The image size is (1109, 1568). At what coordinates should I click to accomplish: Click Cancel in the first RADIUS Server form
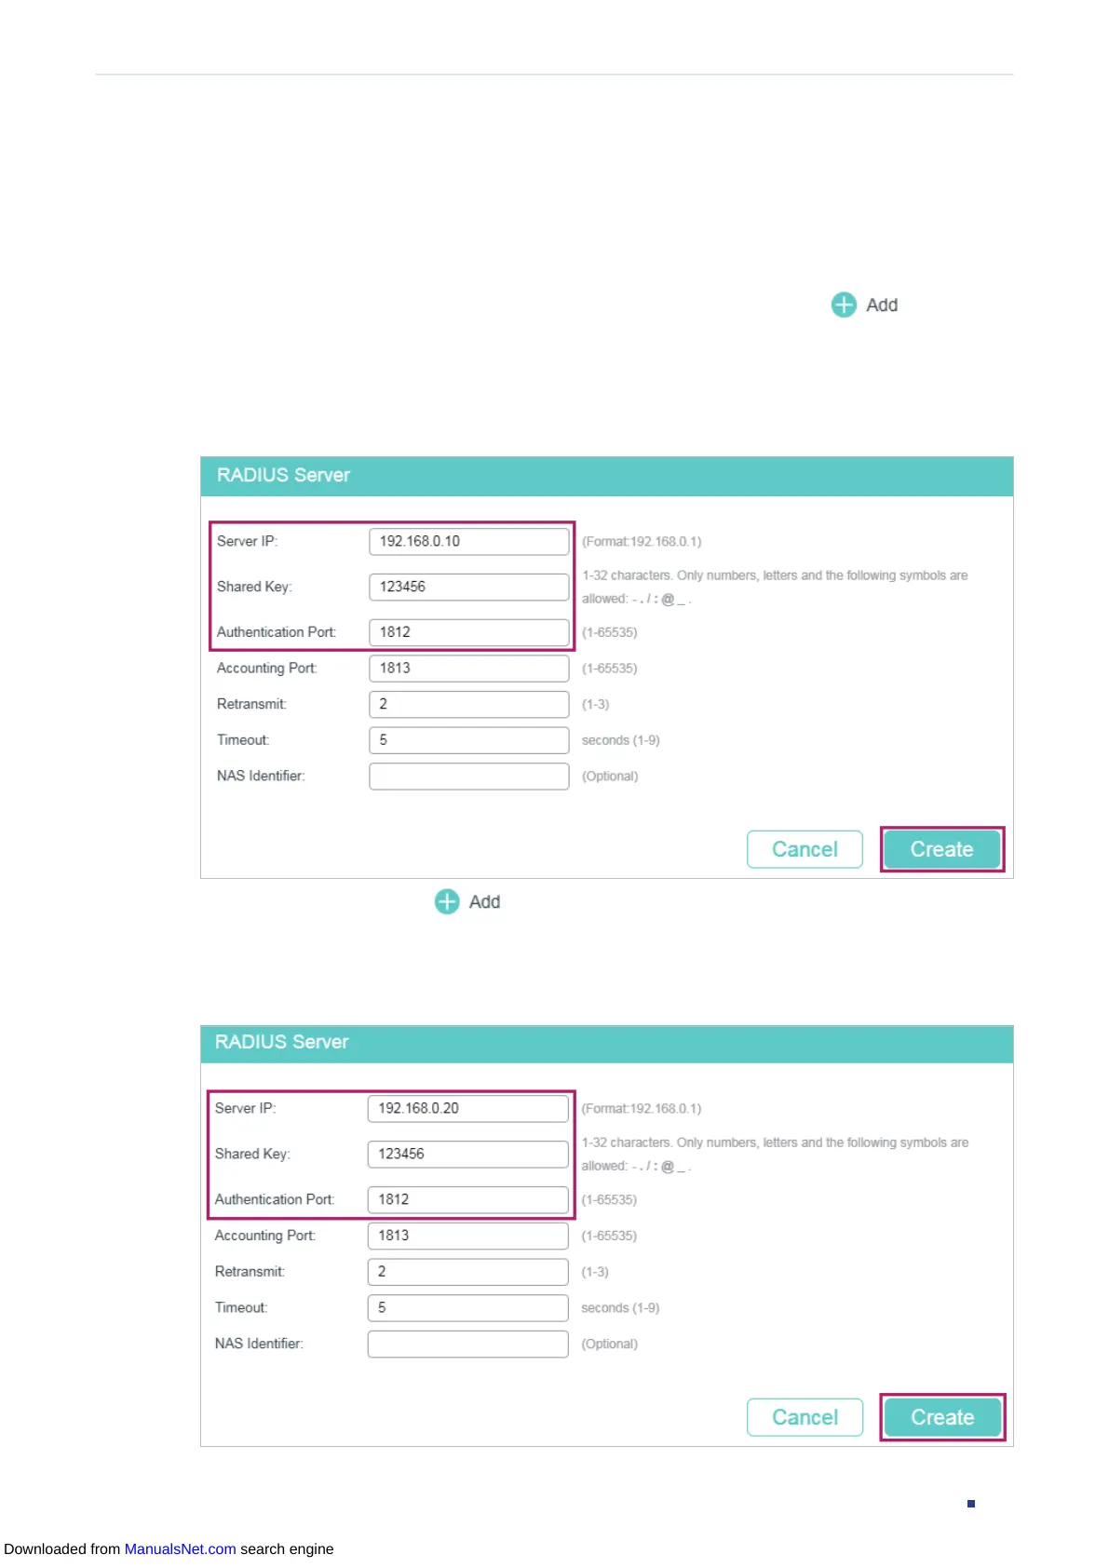805,849
